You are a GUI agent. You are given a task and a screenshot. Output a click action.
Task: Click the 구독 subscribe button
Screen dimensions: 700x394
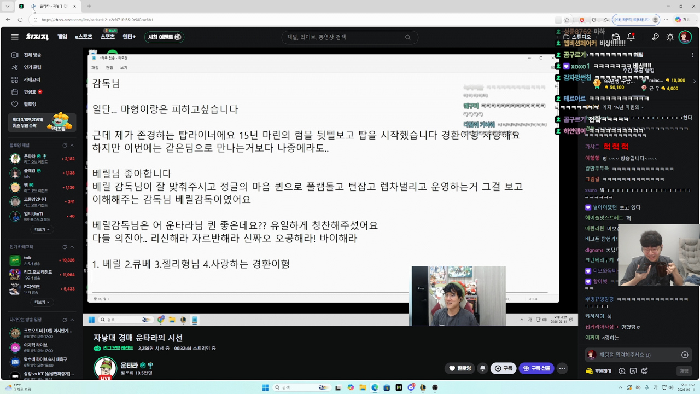pos(504,368)
